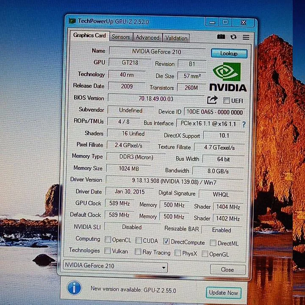Click the Driver Date value Jan 30, 2015

130,192
